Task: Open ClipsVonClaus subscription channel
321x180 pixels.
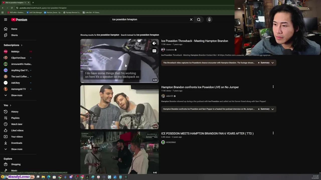Action: tap(18, 58)
